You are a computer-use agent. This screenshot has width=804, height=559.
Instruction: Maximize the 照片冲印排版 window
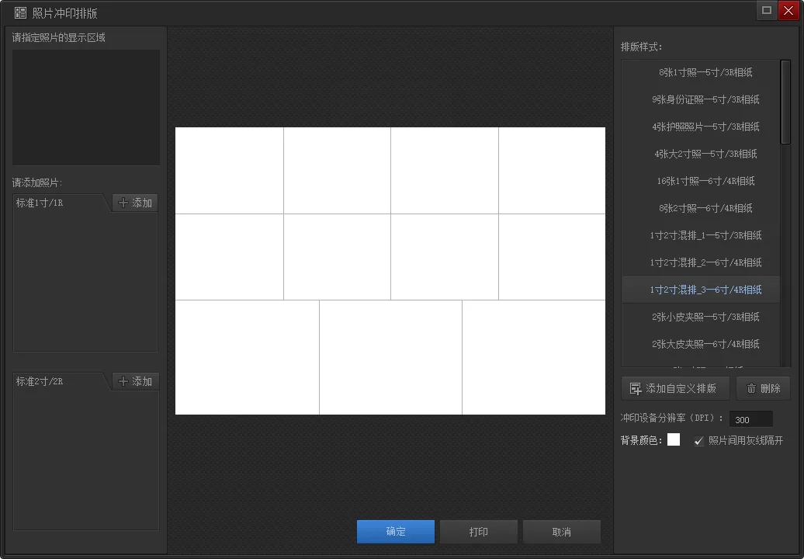(x=767, y=10)
